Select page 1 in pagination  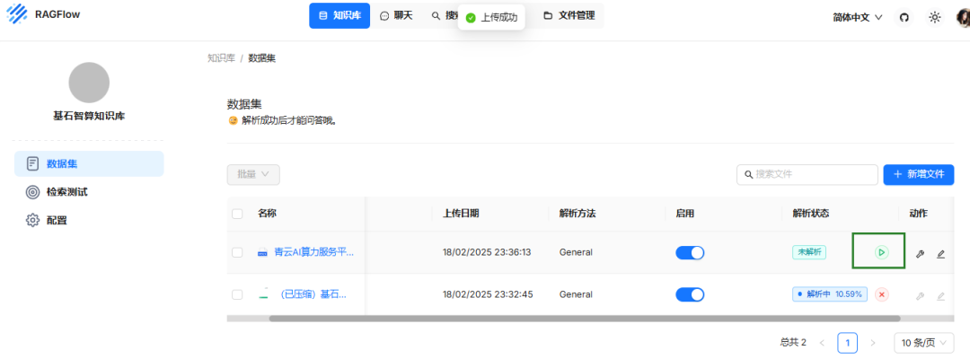click(x=848, y=342)
